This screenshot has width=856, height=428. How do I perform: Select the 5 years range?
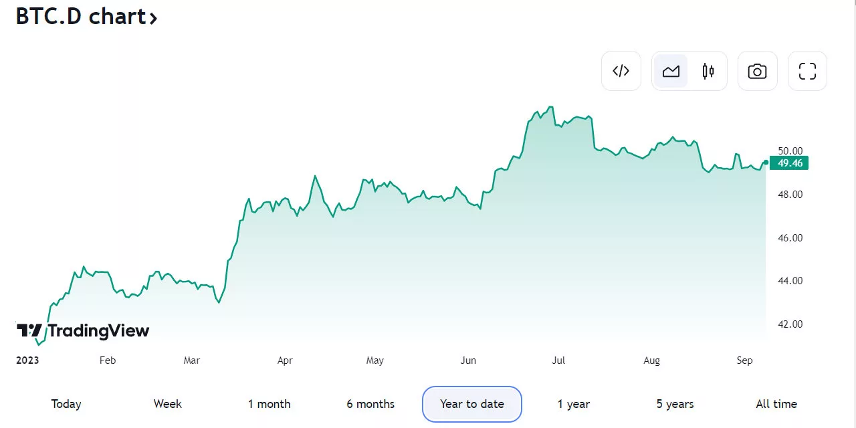click(675, 404)
